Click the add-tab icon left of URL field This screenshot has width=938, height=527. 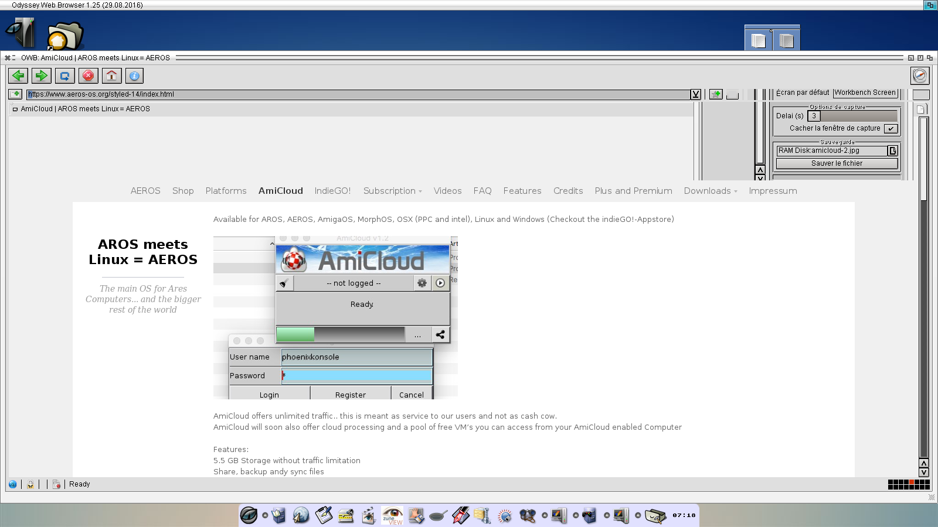15,94
